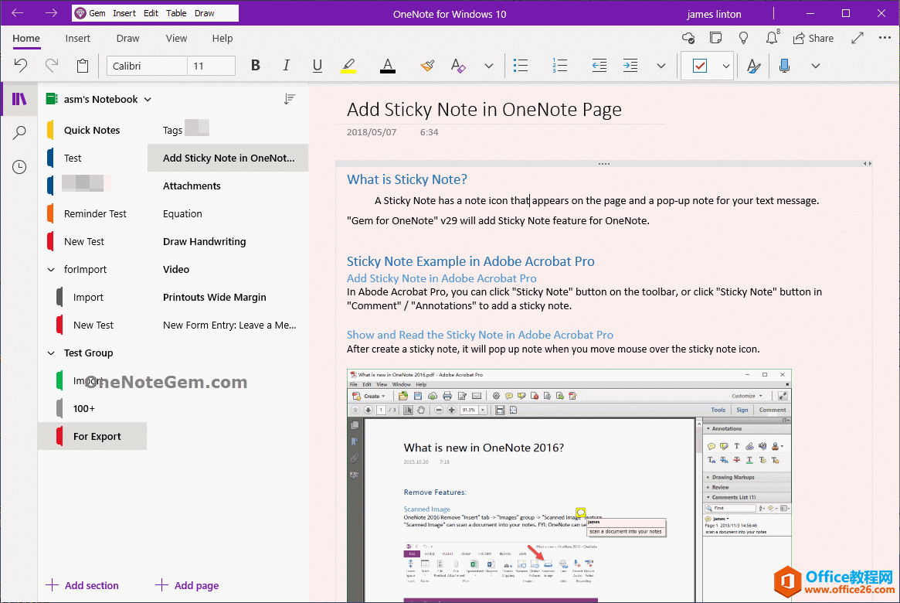Open the Attachments page
Viewport: 900px width, 603px height.
[x=228, y=186]
